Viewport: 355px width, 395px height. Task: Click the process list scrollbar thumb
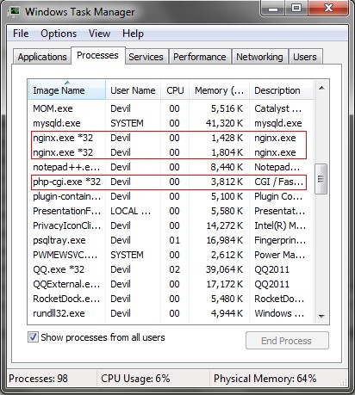321,179
